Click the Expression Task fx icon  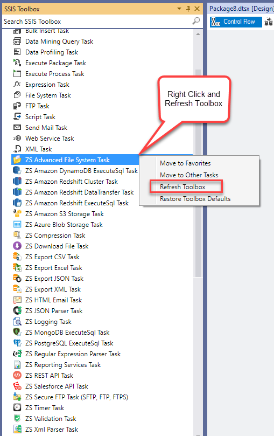click(x=17, y=84)
